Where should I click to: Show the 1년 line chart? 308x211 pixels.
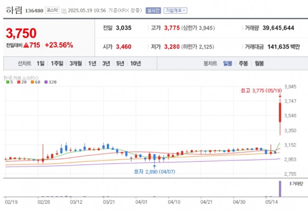pos(92,63)
